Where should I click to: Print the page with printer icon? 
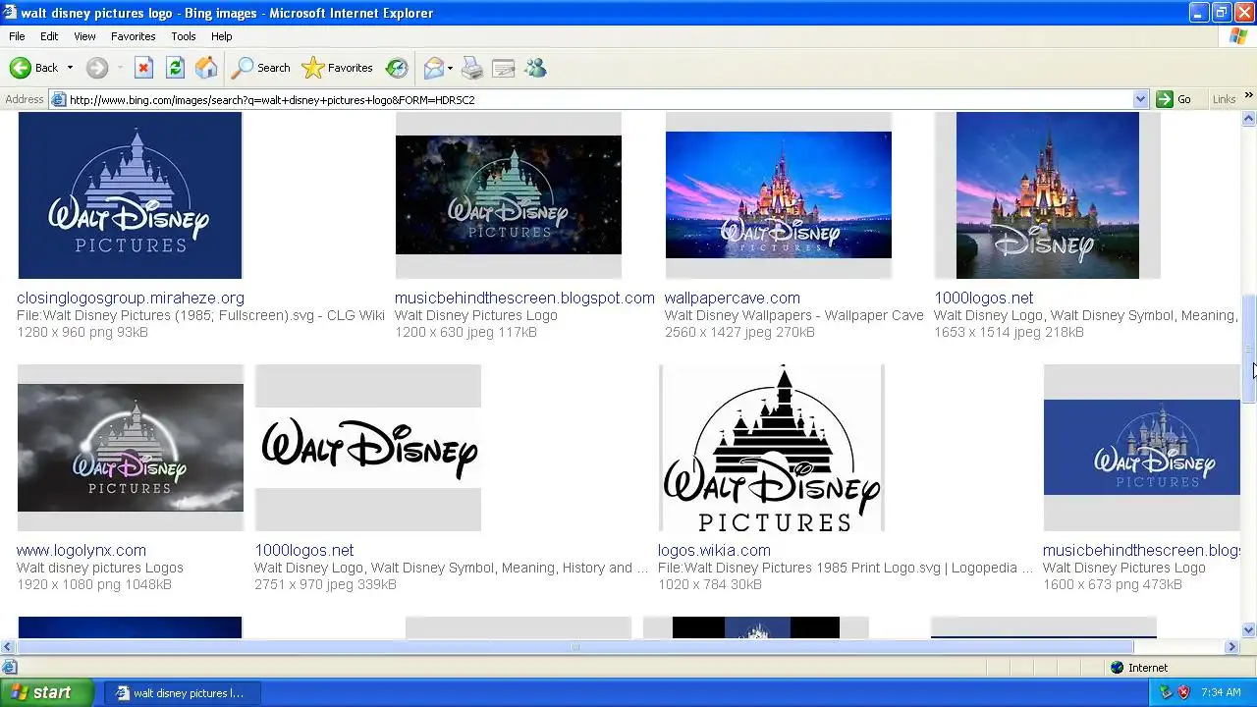click(472, 68)
